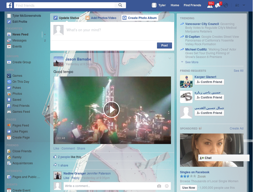Click the Facebook logo icon
The image size is (256, 192).
pos(9,5)
